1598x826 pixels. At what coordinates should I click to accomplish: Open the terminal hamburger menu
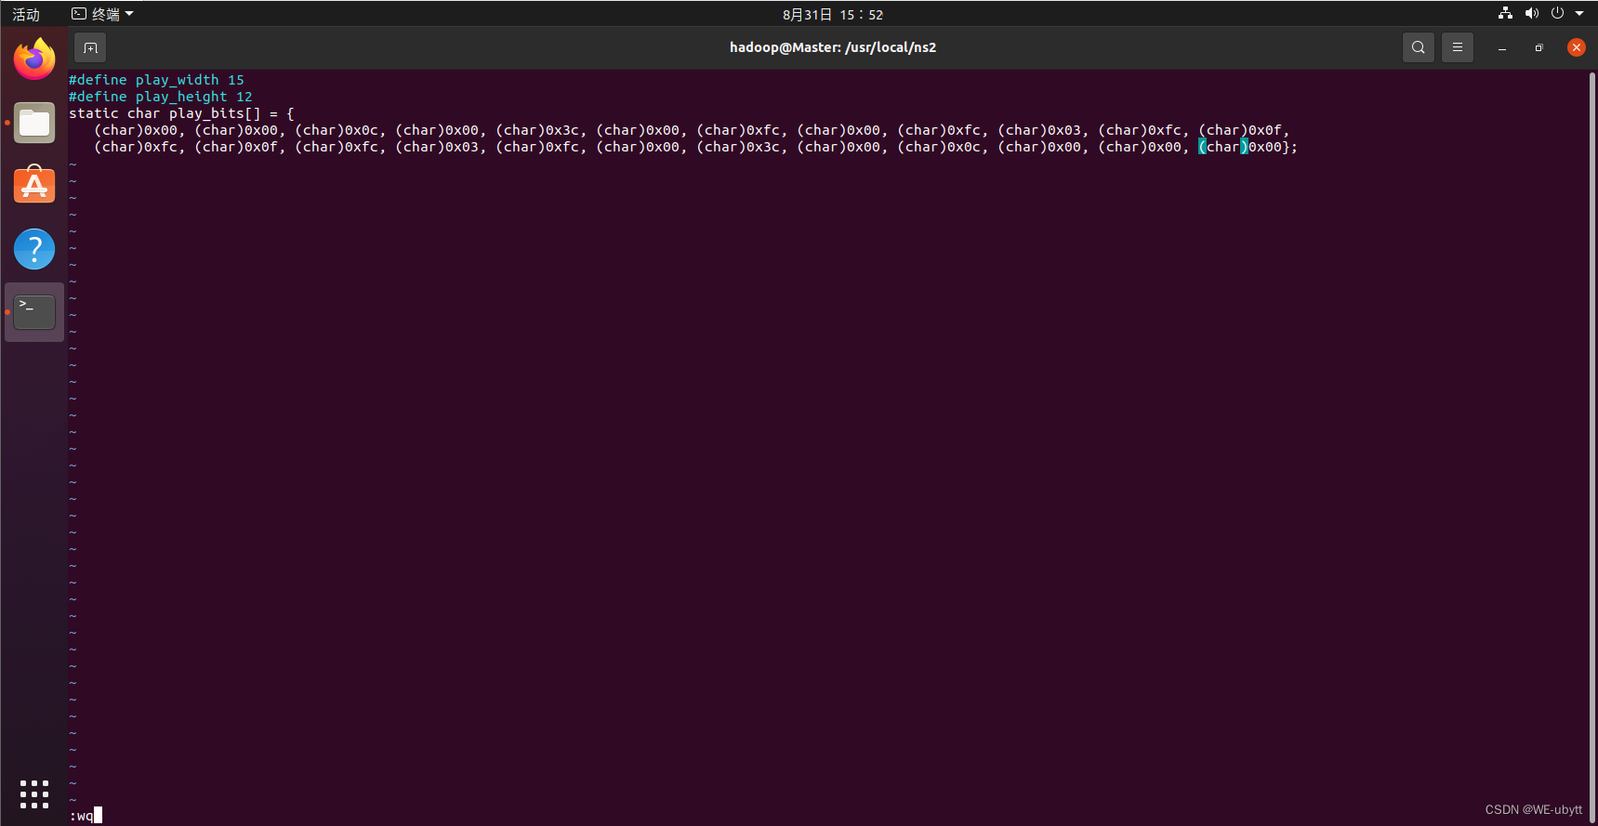(x=1458, y=47)
